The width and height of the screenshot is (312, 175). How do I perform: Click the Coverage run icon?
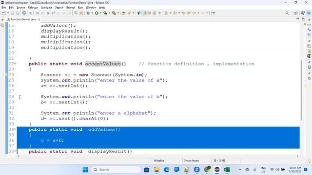[105, 13]
